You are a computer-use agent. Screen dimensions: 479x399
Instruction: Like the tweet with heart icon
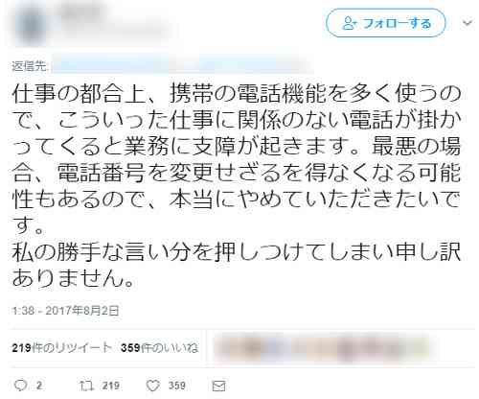tap(152, 386)
